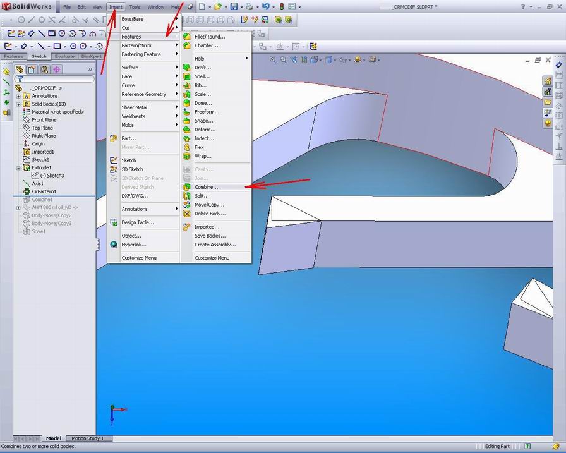Expand the Reference Geometry submenu

click(x=144, y=94)
